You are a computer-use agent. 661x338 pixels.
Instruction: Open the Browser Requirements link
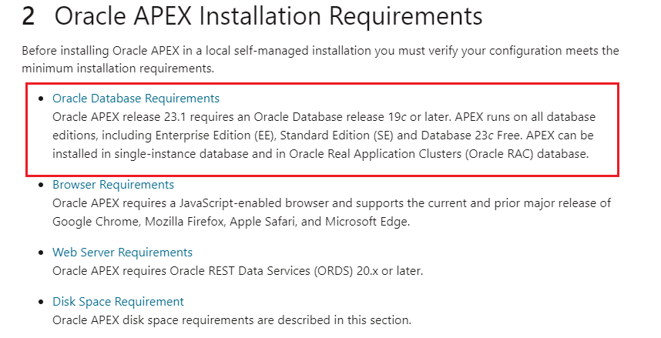[x=113, y=185]
